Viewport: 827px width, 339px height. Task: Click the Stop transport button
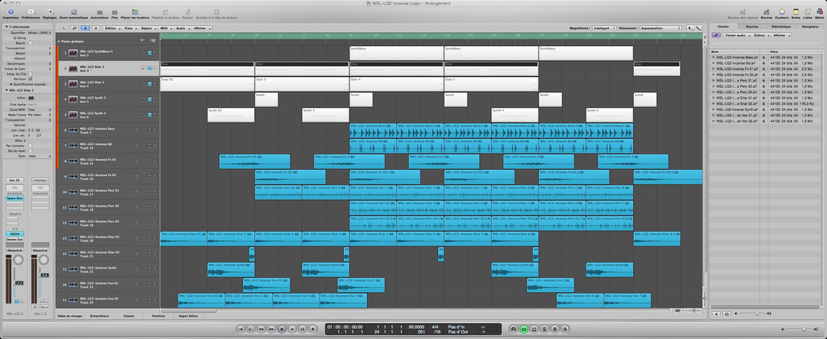[282, 329]
